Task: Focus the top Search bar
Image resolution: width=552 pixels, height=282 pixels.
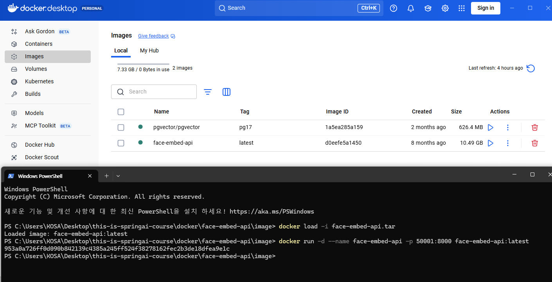Action: click(x=299, y=8)
